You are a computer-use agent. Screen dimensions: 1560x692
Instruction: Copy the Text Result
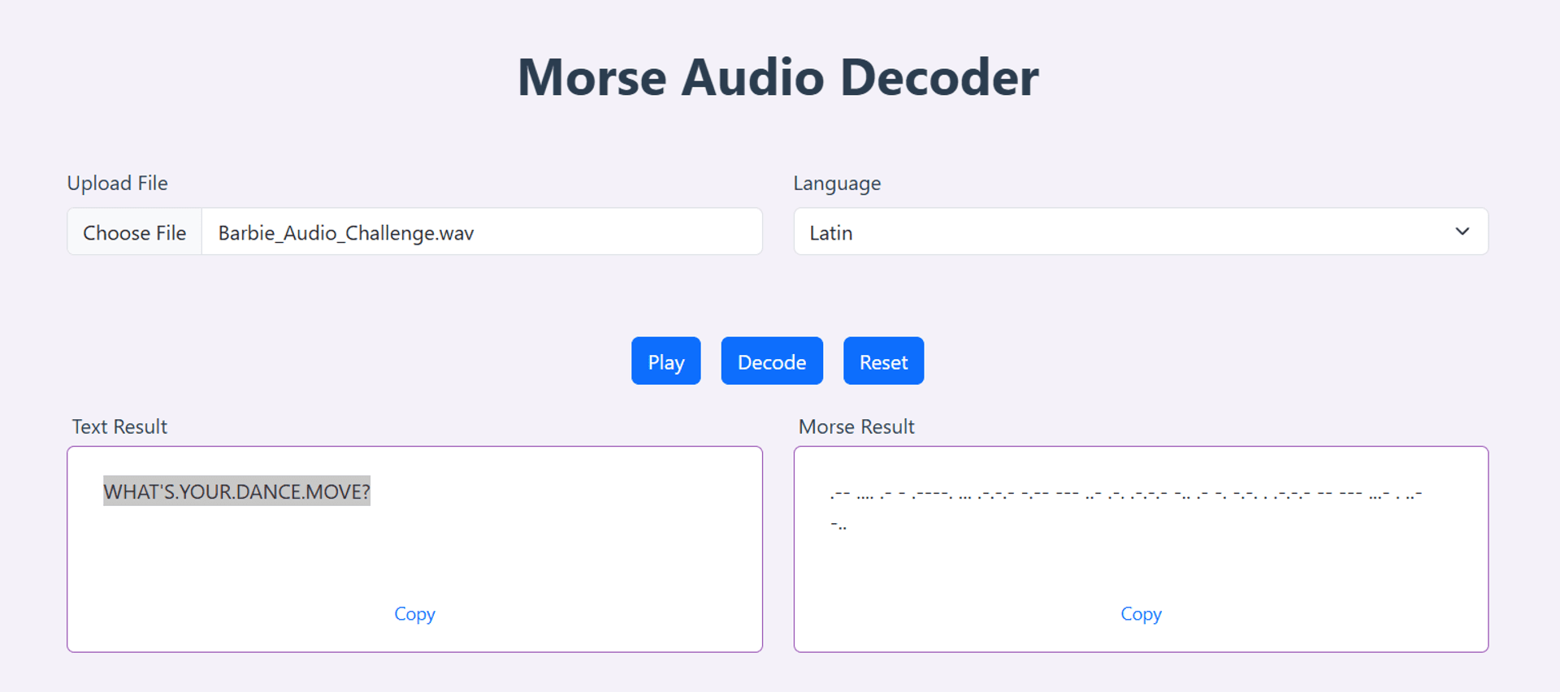tap(414, 614)
